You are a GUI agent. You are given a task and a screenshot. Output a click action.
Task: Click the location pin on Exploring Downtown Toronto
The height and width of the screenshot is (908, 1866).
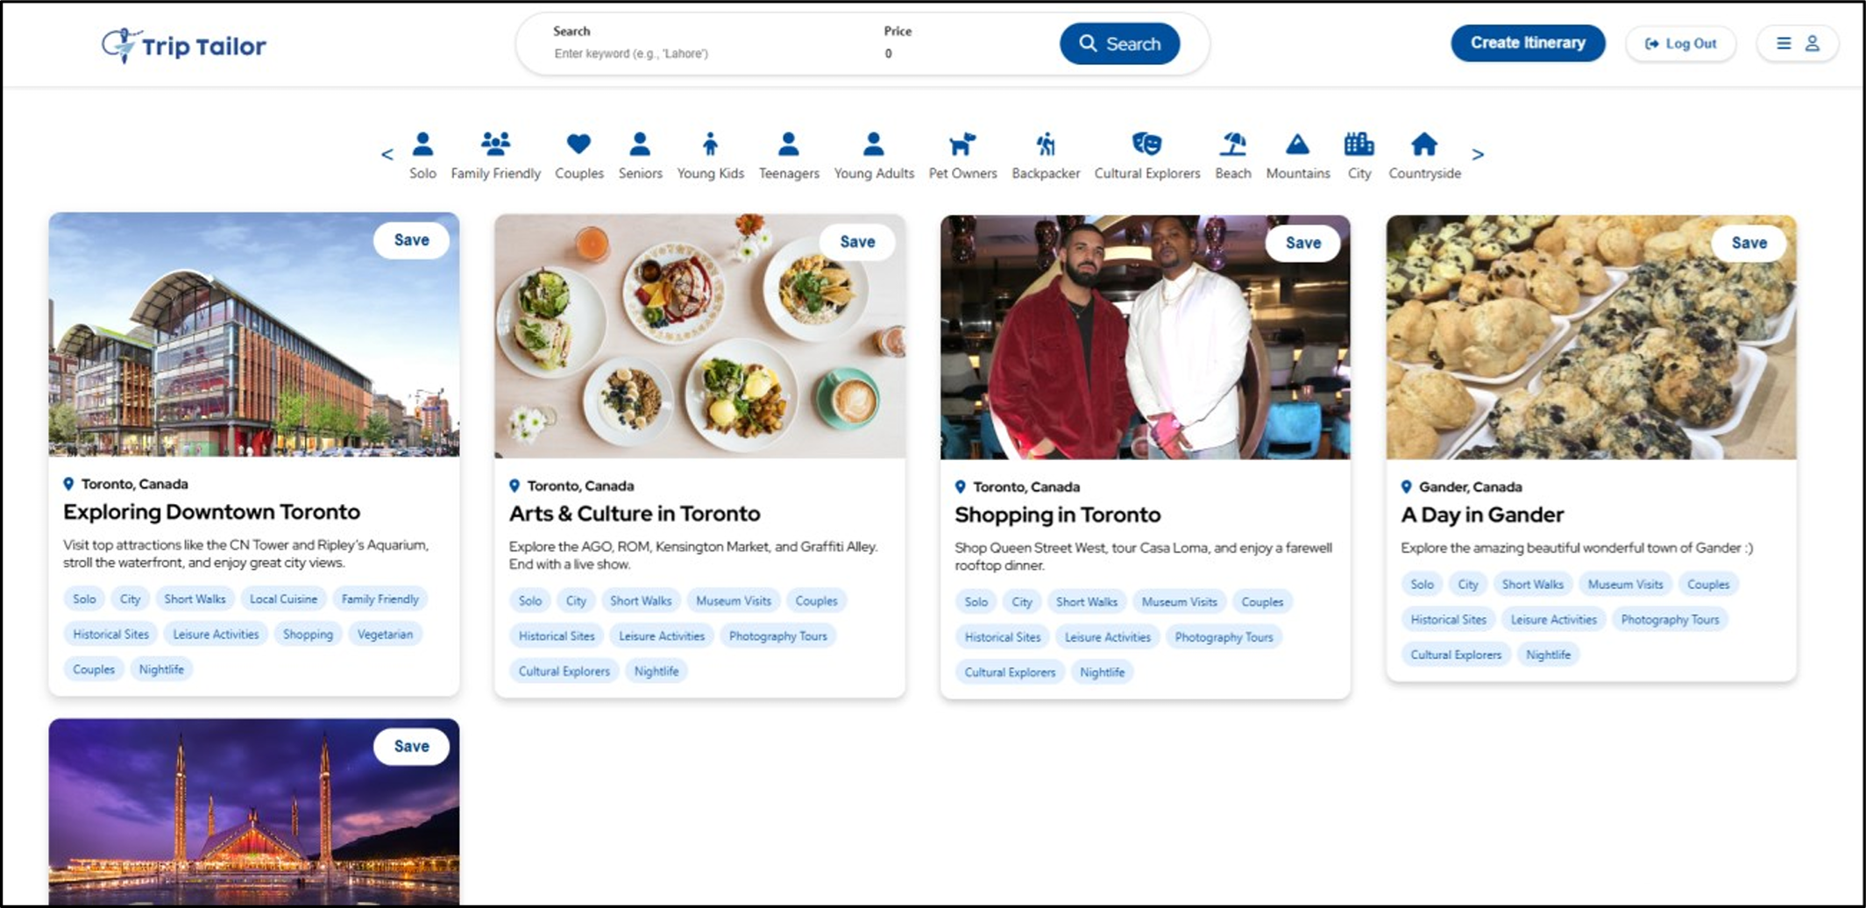click(x=68, y=484)
